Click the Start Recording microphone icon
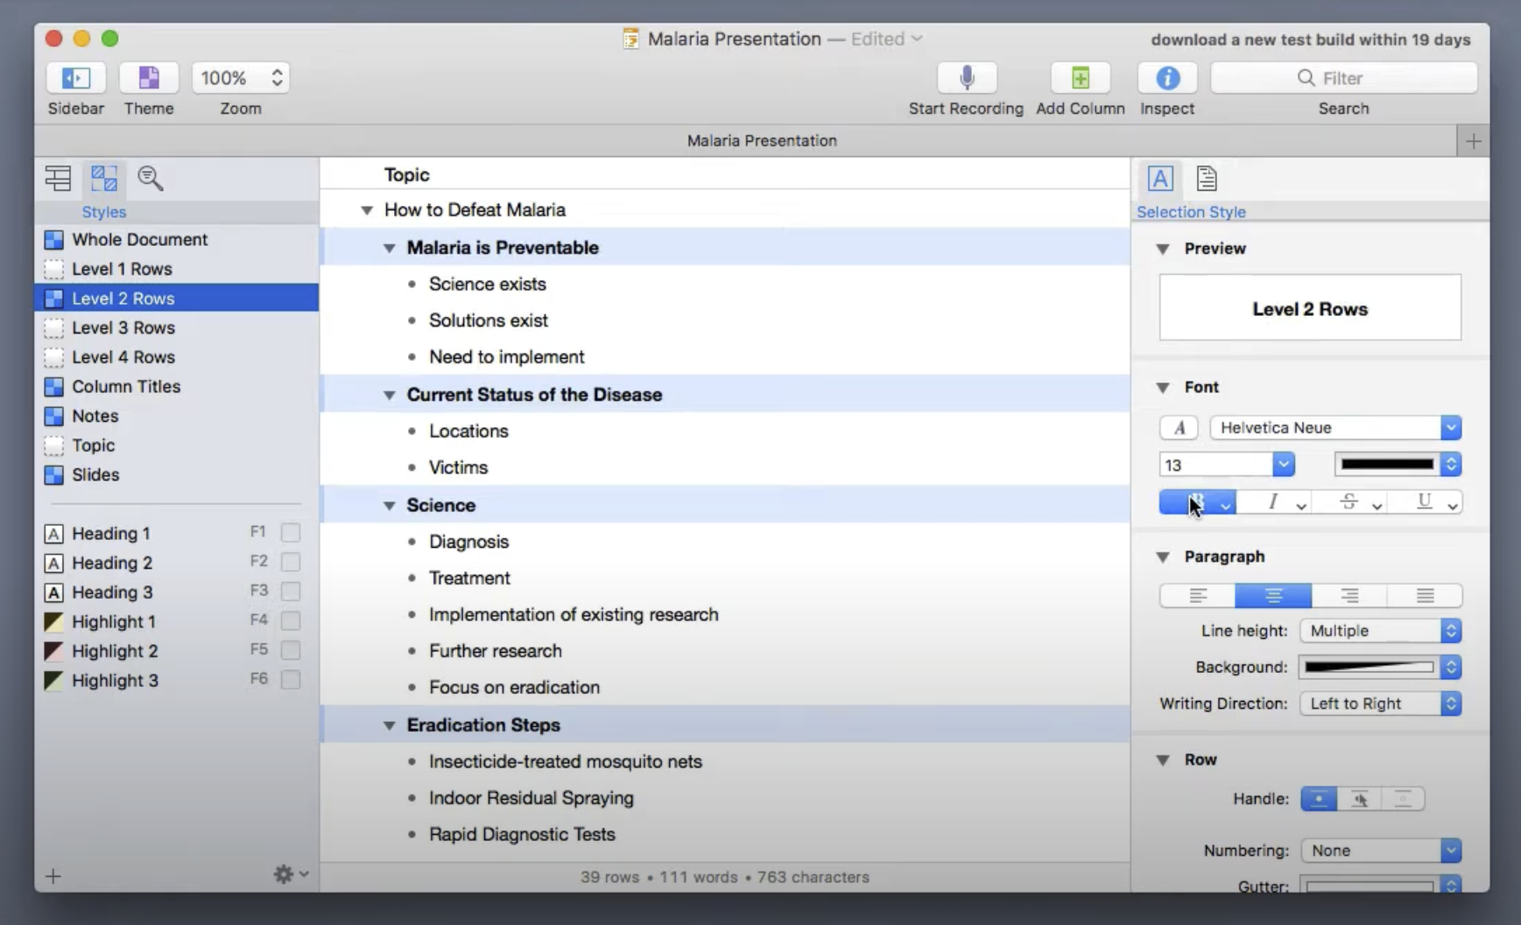Image resolution: width=1521 pixels, height=925 pixels. [967, 78]
